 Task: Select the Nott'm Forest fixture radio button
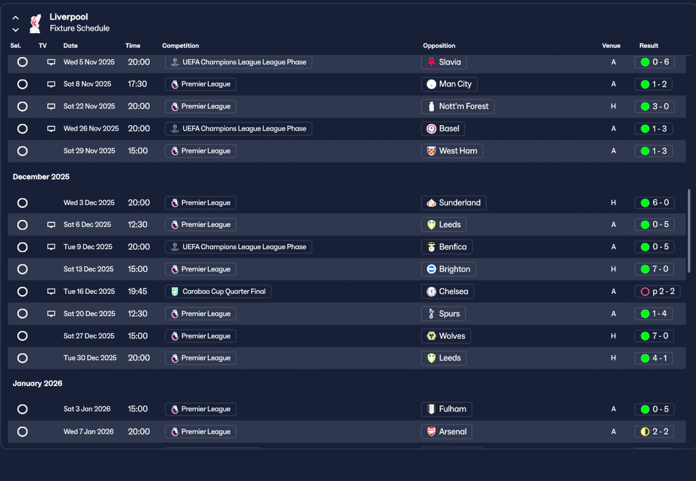pos(22,107)
